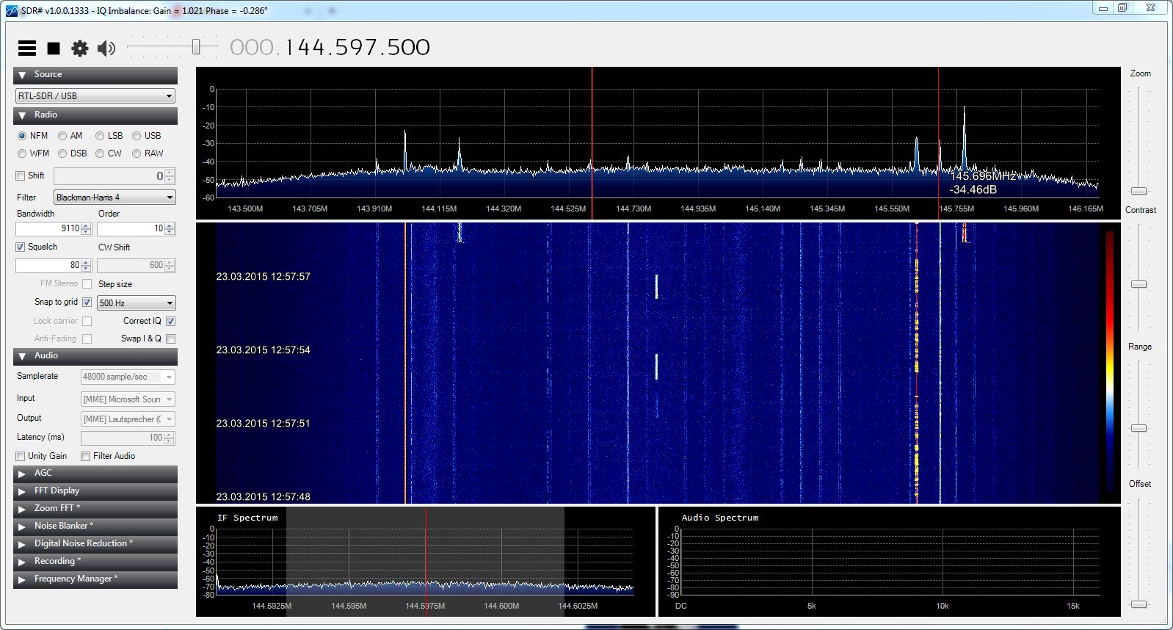Stop the radio with the stop button
The image size is (1173, 630).
tap(54, 48)
